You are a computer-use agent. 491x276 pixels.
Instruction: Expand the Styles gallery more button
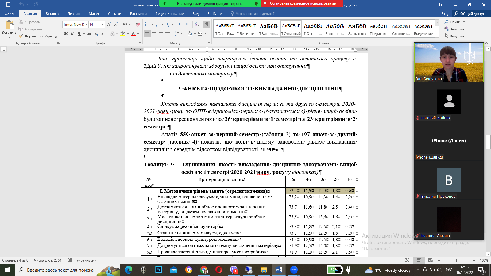pyautogui.click(x=437, y=35)
